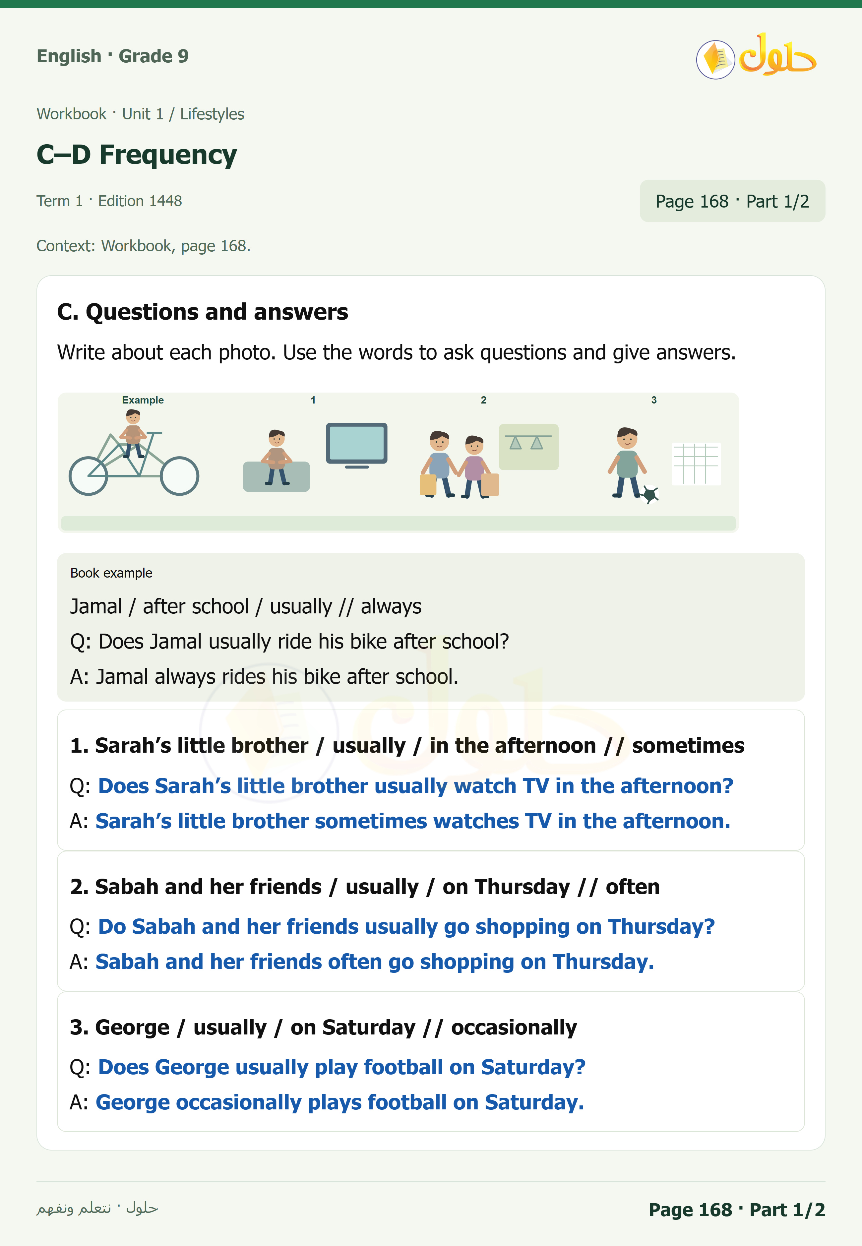Select the Book example box
The height and width of the screenshot is (1246, 862).
point(430,627)
